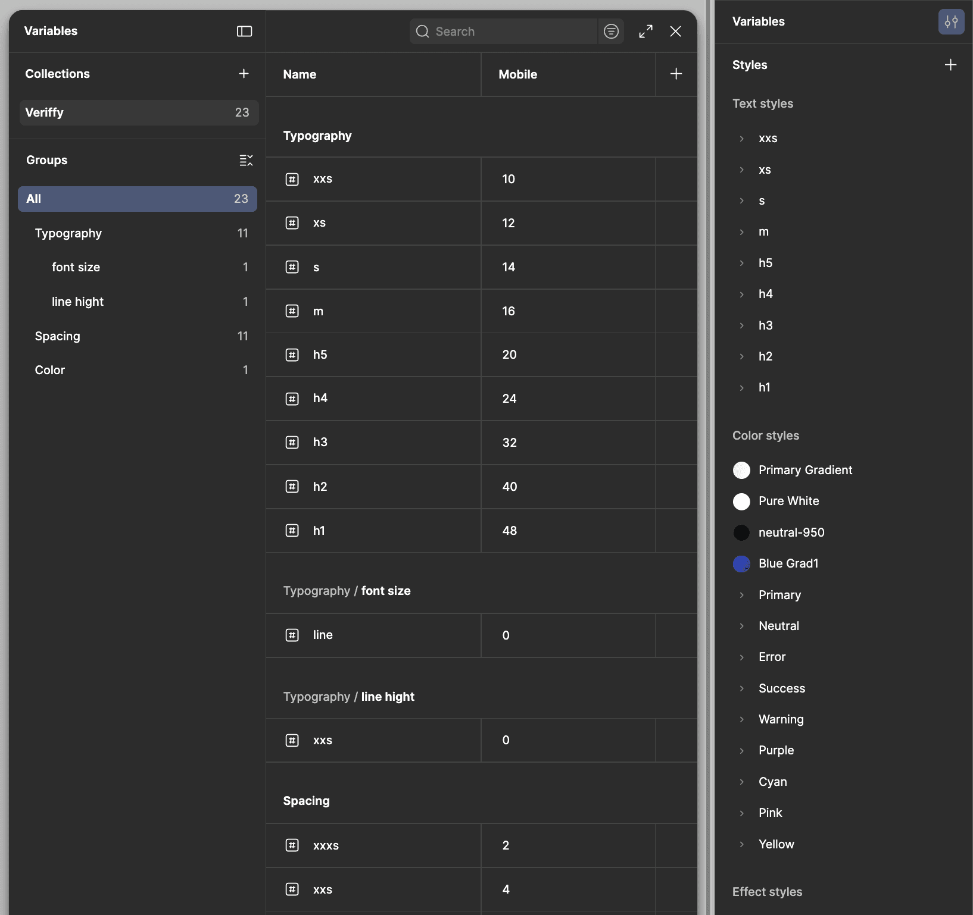Select Primary Gradient color swatch
973x915 pixels.
pos(741,470)
